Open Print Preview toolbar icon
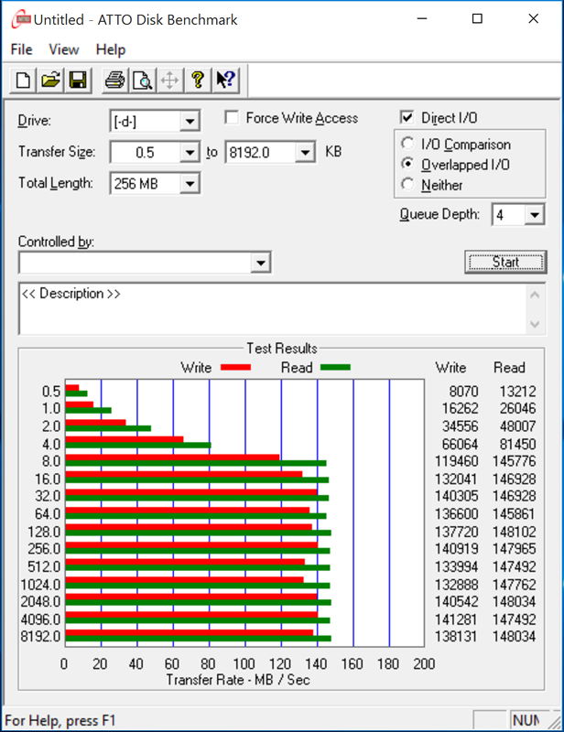 [x=142, y=81]
